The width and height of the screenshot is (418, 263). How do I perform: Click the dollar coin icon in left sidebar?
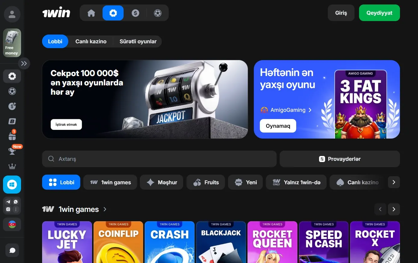click(12, 106)
